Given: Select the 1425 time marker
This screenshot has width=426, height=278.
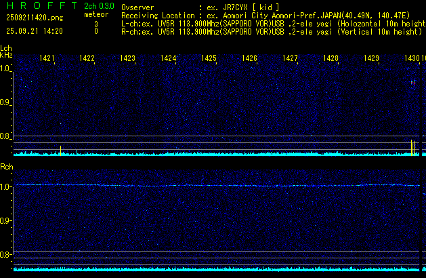Looking at the screenshot, I should 209,59.
